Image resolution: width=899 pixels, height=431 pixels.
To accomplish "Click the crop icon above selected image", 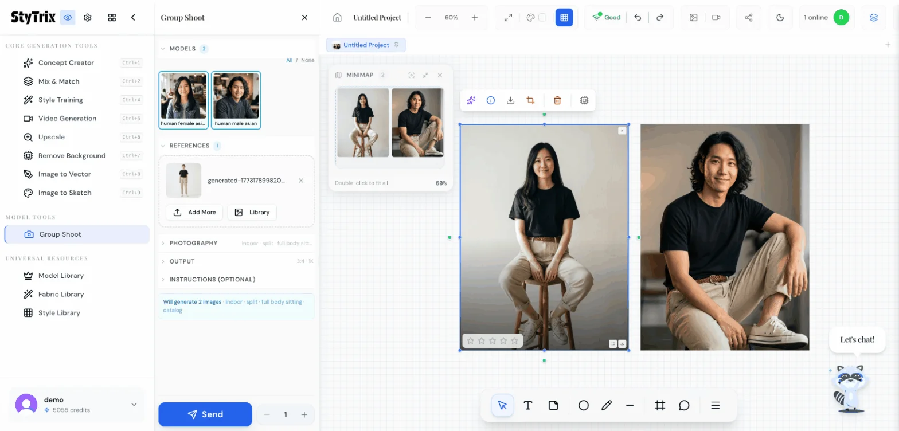I will click(x=530, y=100).
